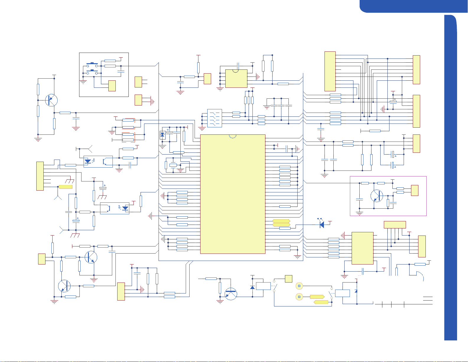Viewport: 468px width, 362px height.
Task: Click the yellow connector inside the magenta-outlined box
Action: [x=415, y=190]
